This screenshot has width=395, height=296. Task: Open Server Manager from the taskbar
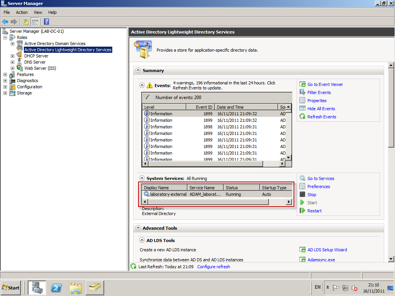37,288
